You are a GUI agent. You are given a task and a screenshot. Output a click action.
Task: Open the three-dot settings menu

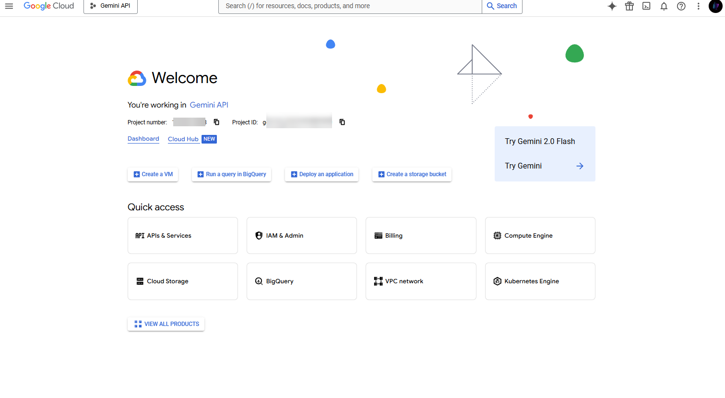click(698, 6)
